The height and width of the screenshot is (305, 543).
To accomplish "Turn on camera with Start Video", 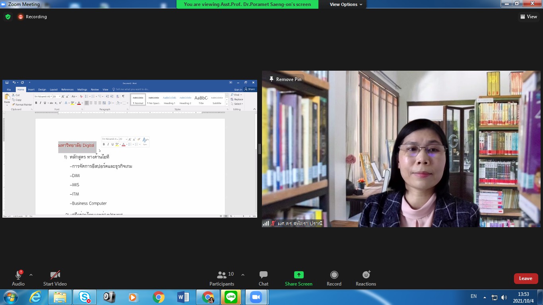I will click(55, 275).
